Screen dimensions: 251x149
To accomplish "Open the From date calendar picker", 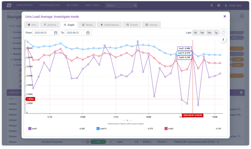I will 56,33.
